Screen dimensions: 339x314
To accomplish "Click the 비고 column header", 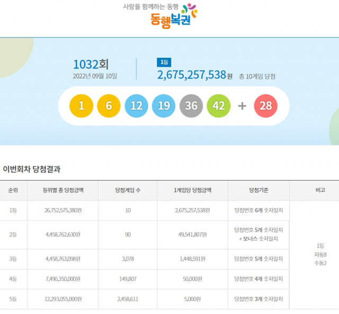I will (320, 190).
